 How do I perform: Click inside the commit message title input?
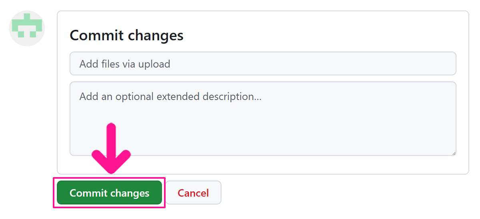263,64
